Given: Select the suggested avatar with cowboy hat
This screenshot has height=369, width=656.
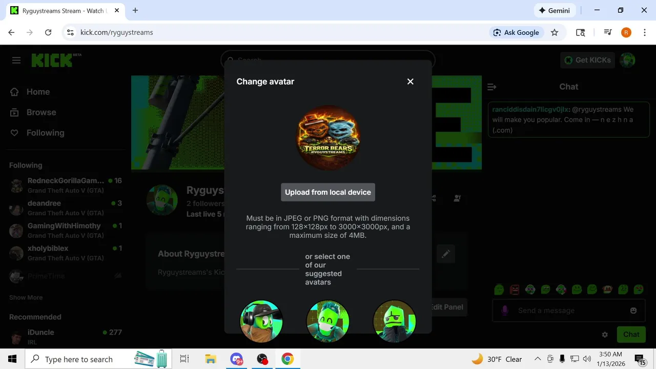Looking at the screenshot, I should click(261, 321).
